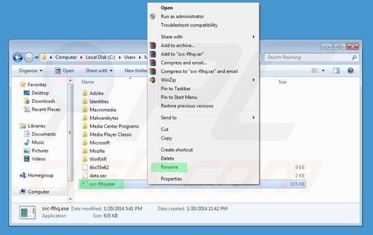Open Videos library in sidebar
The height and width of the screenshot is (235, 373).
click(35, 159)
